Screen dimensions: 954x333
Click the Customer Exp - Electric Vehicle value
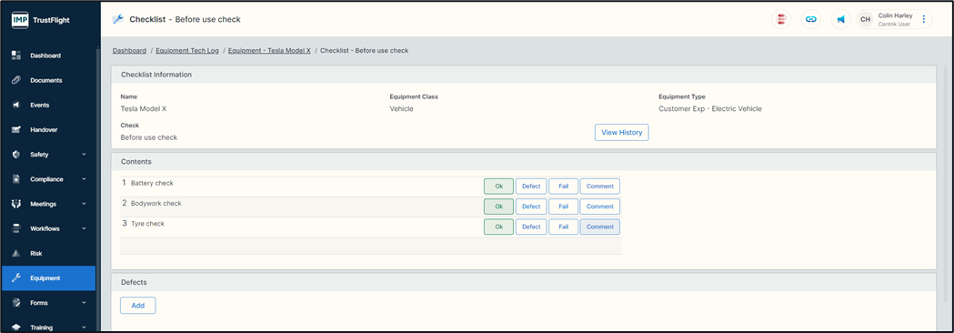pos(710,109)
